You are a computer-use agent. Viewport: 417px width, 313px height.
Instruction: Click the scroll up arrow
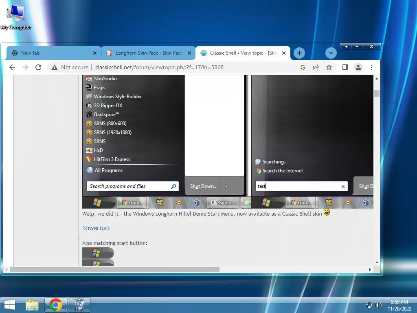pos(377,79)
